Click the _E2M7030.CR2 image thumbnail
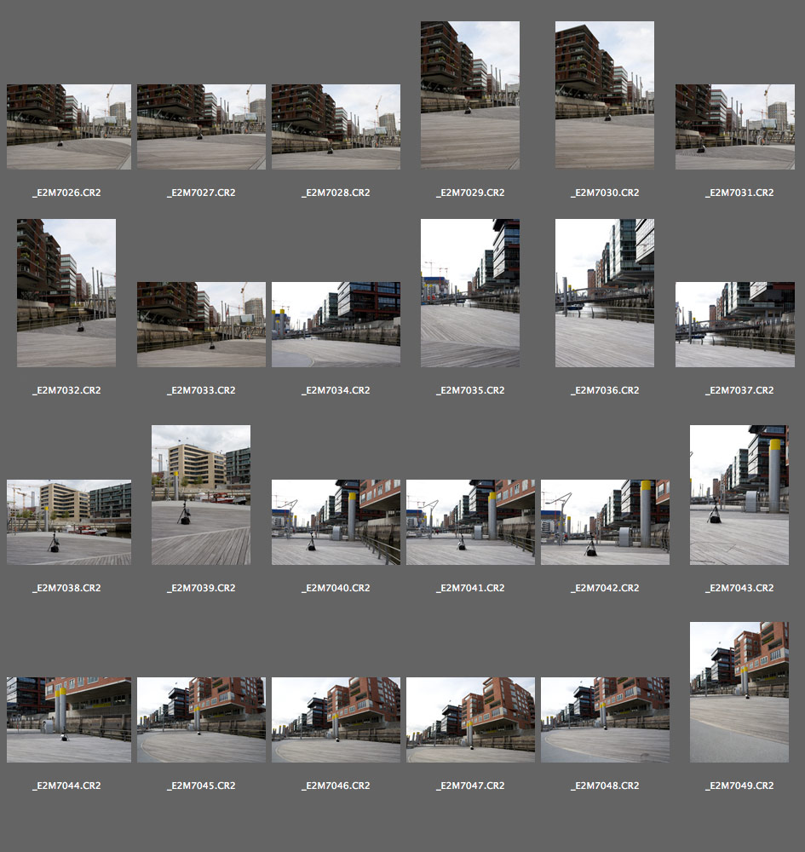Image resolution: width=805 pixels, height=852 pixels. 604,95
